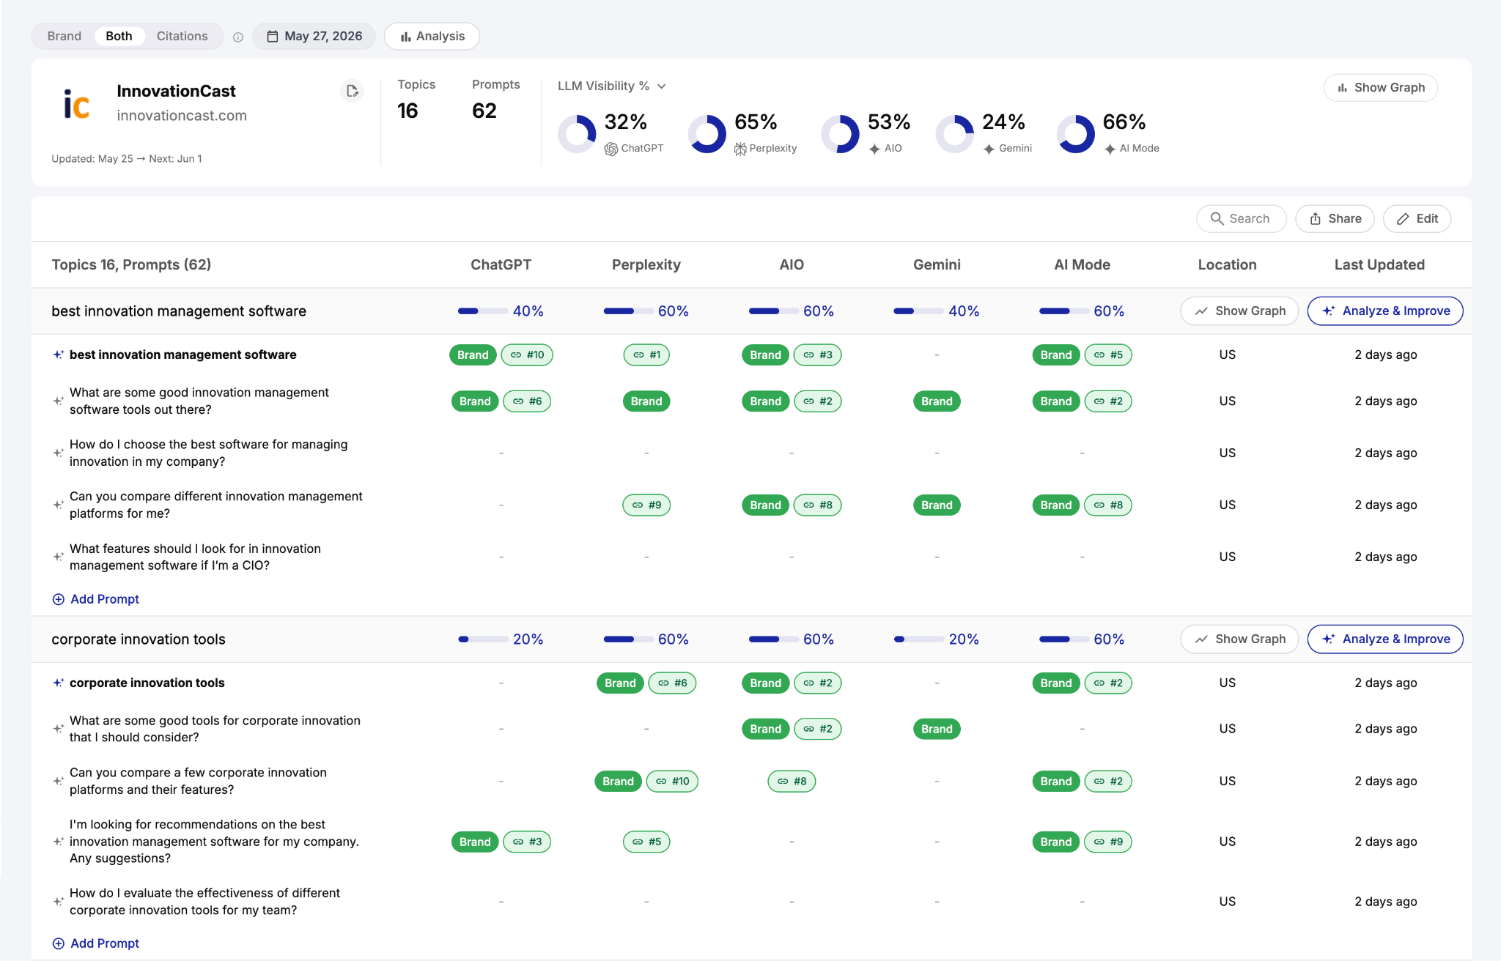Select the Both view tab
This screenshot has width=1501, height=961.
pos(119,37)
